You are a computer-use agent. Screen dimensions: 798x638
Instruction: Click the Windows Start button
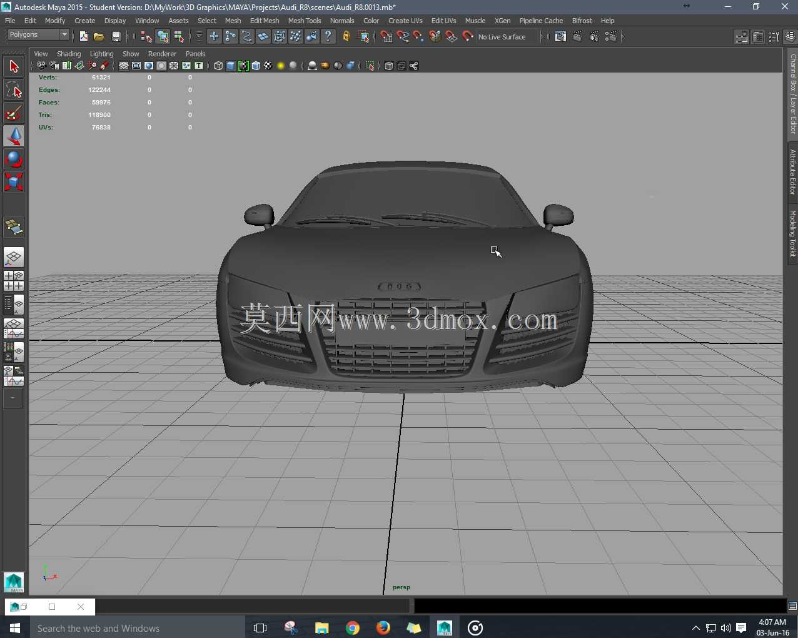point(15,628)
